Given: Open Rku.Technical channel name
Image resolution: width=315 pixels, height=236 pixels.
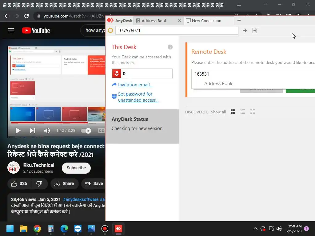Looking at the screenshot, I should click(39, 165).
